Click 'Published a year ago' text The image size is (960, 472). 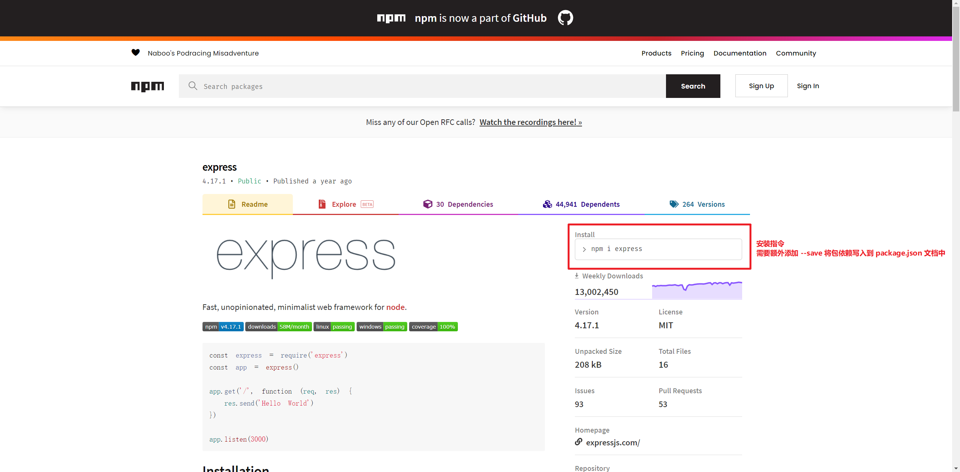point(312,181)
